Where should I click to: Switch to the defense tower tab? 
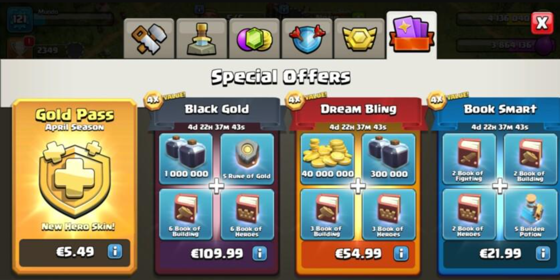coord(202,39)
